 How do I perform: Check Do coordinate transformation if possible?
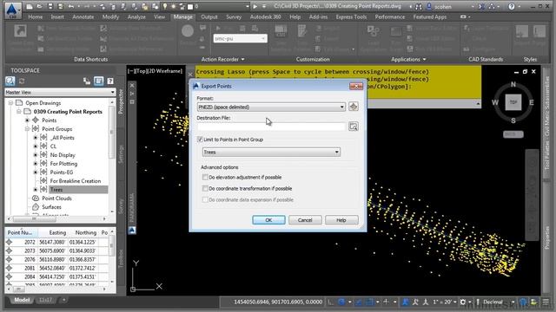pos(205,188)
